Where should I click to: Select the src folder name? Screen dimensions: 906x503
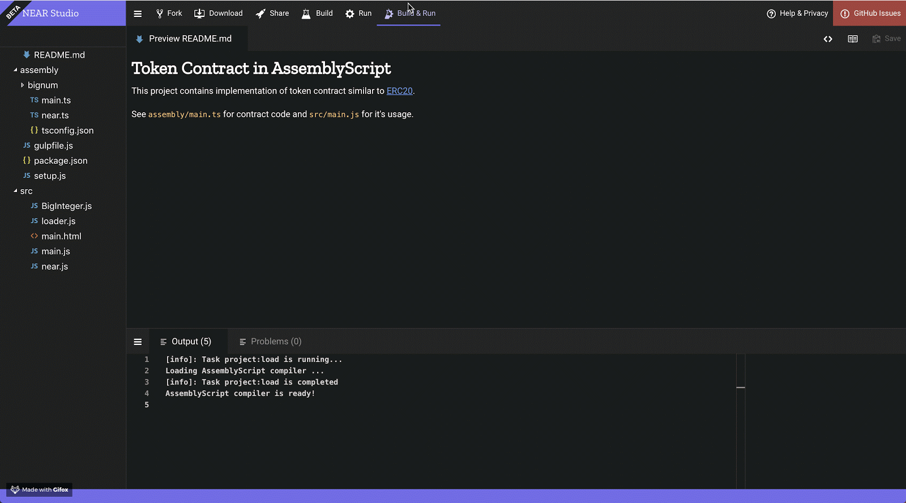[x=27, y=191]
